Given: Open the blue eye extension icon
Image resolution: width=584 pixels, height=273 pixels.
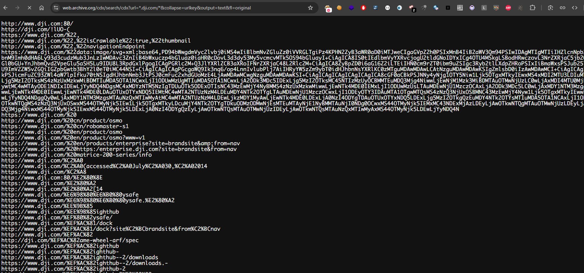Looking at the screenshot, I should tap(400, 8).
